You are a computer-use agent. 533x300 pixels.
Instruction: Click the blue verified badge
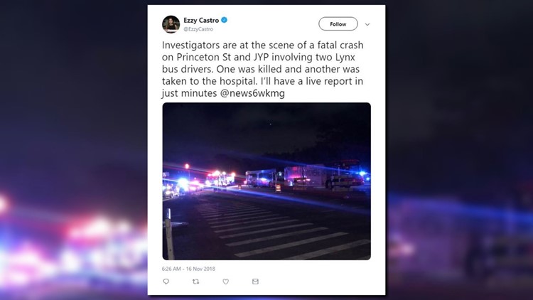pyautogui.click(x=224, y=20)
